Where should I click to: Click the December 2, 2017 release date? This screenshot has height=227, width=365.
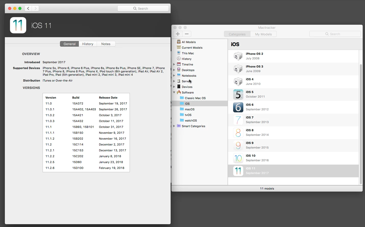click(112, 144)
